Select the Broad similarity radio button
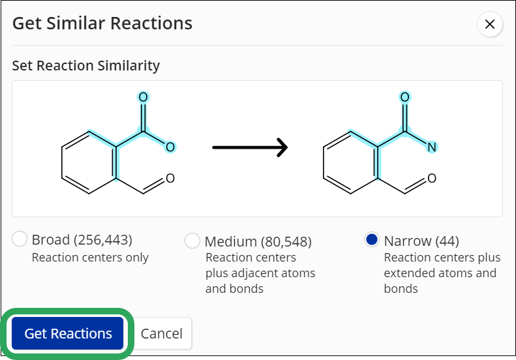Viewport: 516px width, 360px height. coord(20,239)
